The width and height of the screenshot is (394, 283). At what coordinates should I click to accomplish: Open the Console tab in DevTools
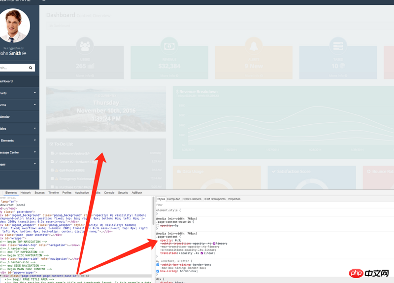click(109, 193)
